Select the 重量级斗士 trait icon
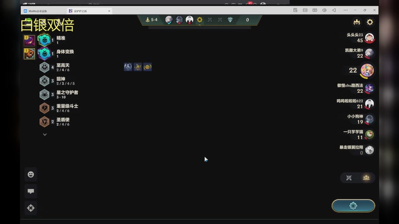Viewport: 399px width, 224px height. click(x=44, y=108)
